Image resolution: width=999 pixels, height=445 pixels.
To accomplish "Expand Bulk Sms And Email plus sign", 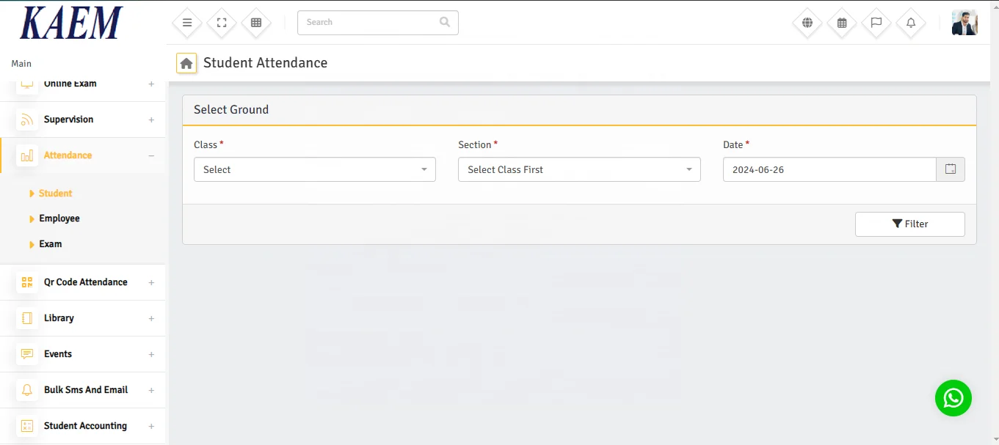I will (x=151, y=390).
